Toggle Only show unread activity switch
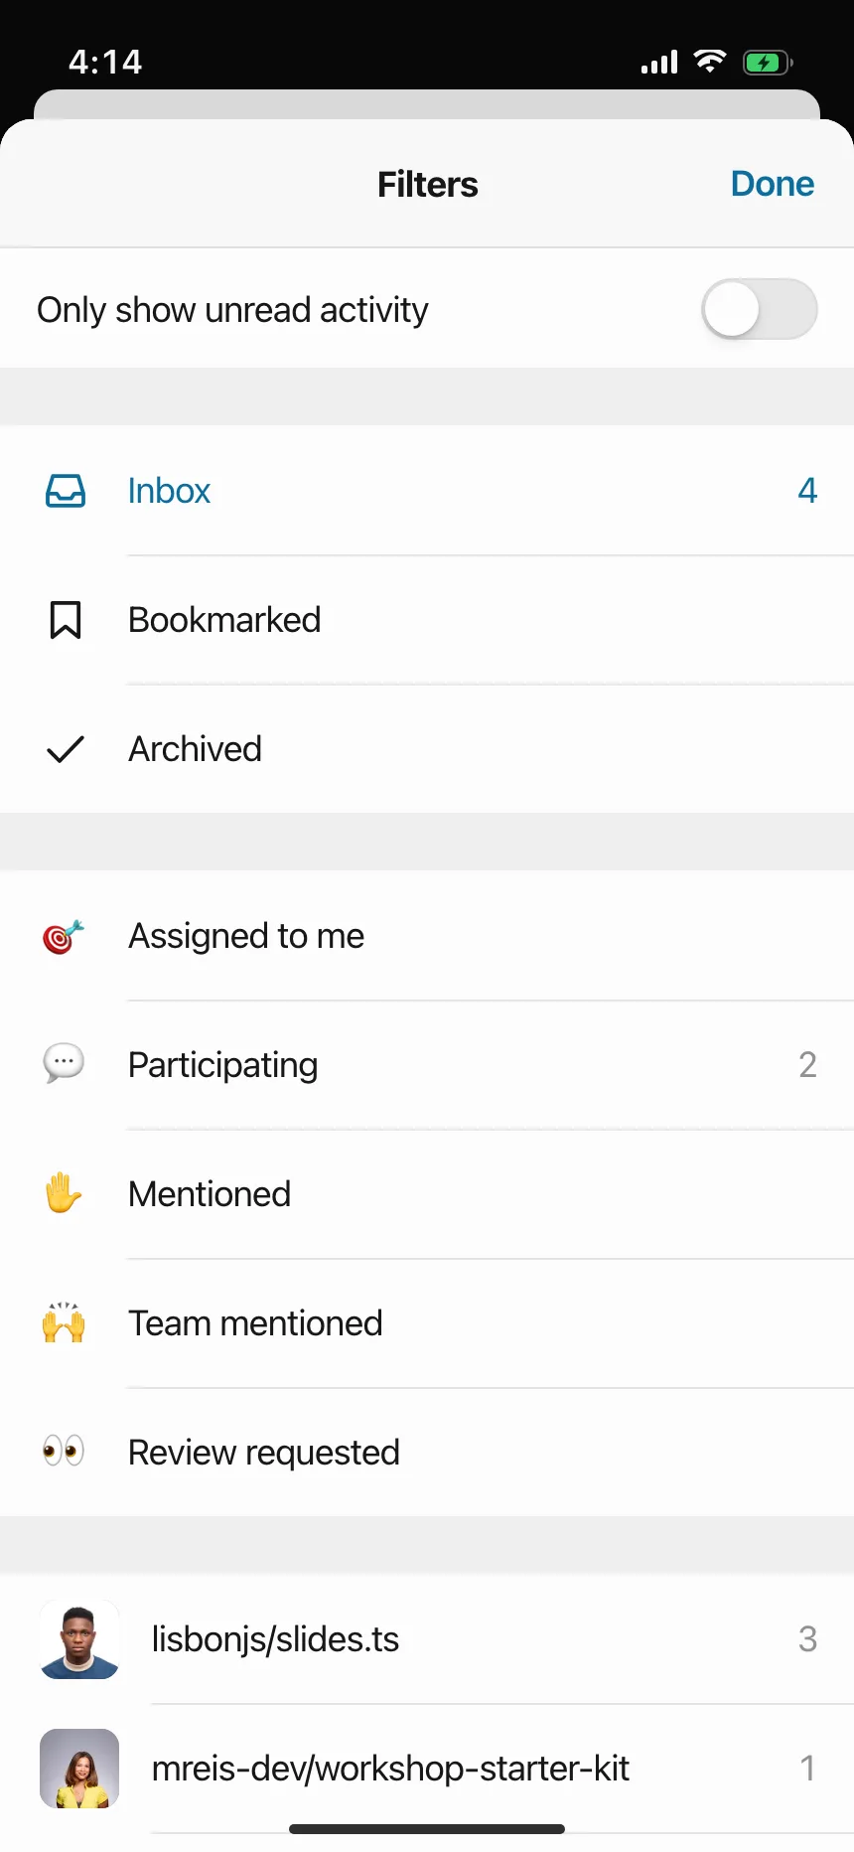This screenshot has width=854, height=1852. tap(760, 309)
